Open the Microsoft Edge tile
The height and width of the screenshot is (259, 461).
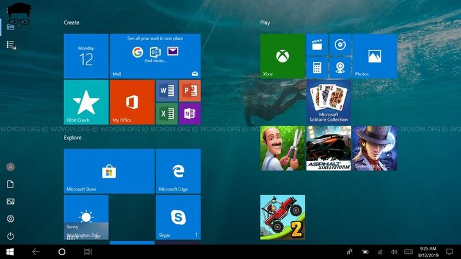[178, 171]
